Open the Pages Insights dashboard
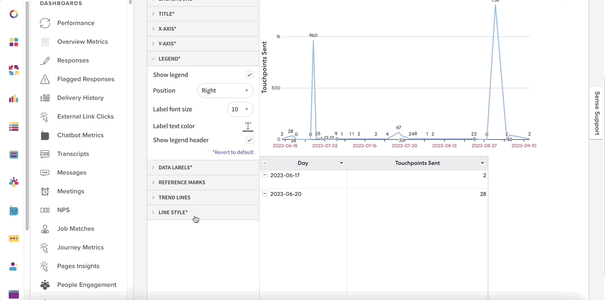Viewport: 605px width, 300px height. point(79,266)
